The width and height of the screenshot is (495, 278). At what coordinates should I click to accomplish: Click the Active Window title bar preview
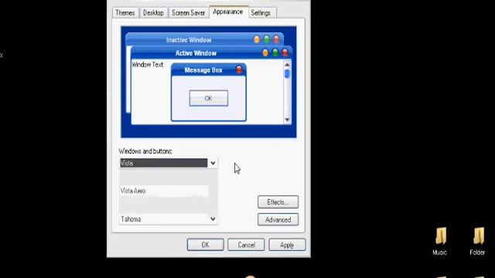(211, 53)
